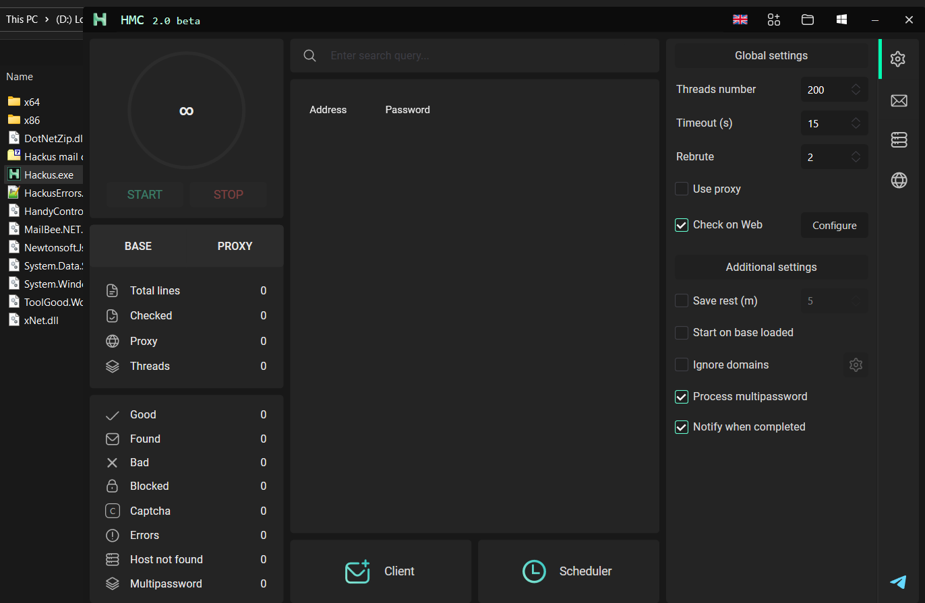Switch to the PROXY tab
925x603 pixels.
pos(235,247)
